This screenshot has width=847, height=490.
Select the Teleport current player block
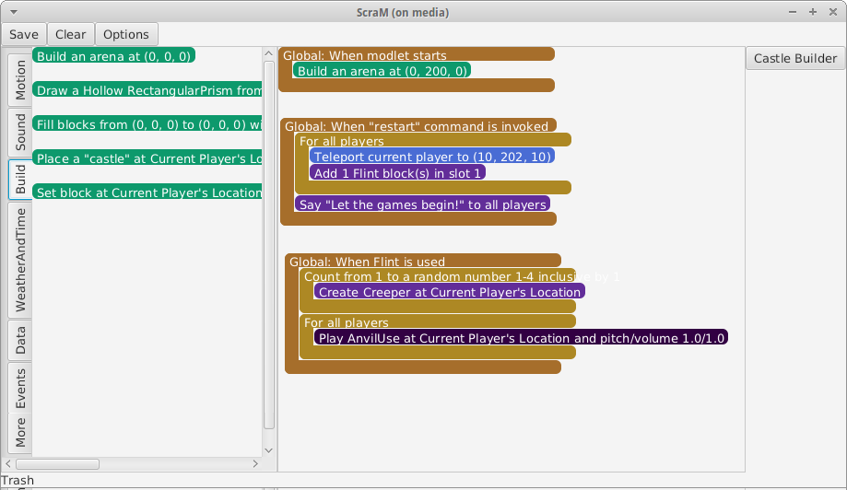431,157
